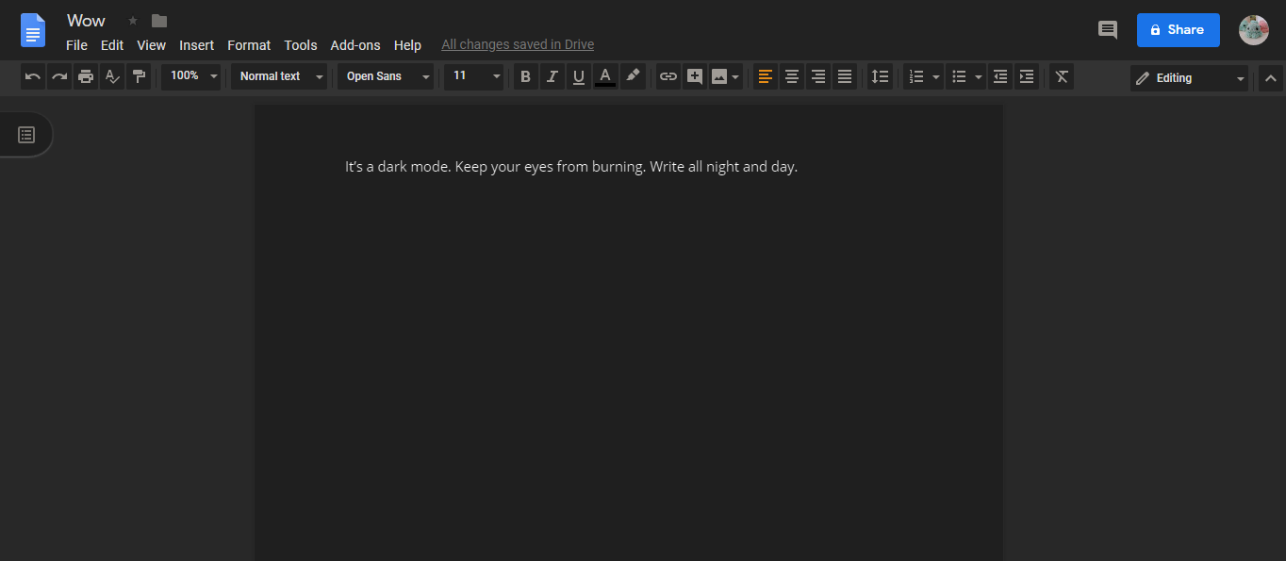Open the font size 11 dropdown
The image size is (1286, 561).
pyautogui.click(x=474, y=76)
